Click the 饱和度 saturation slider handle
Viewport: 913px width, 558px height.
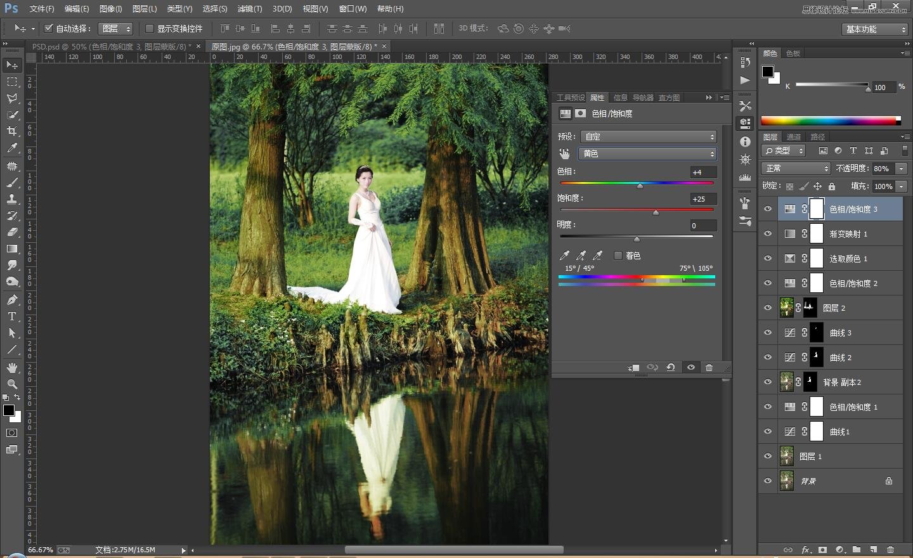point(656,212)
